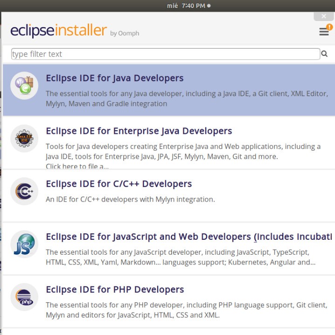335x335 pixels.
Task: Close the Eclipse Installer window
Action: (x=324, y=16)
